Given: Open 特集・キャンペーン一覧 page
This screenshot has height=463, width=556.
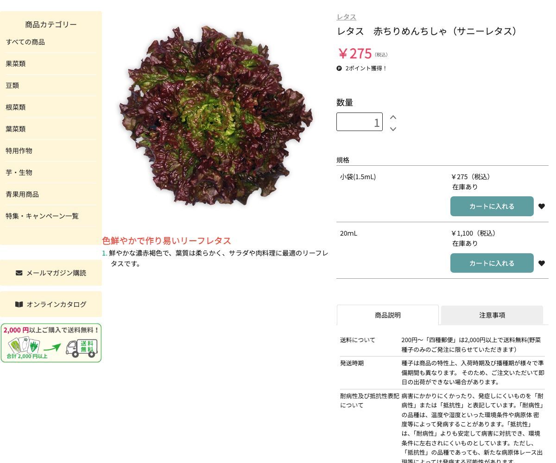Looking at the screenshot, I should [x=42, y=216].
